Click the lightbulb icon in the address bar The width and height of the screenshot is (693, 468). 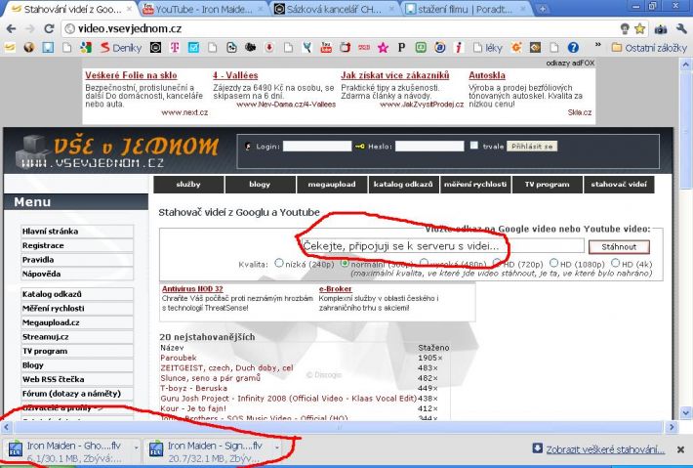625,29
